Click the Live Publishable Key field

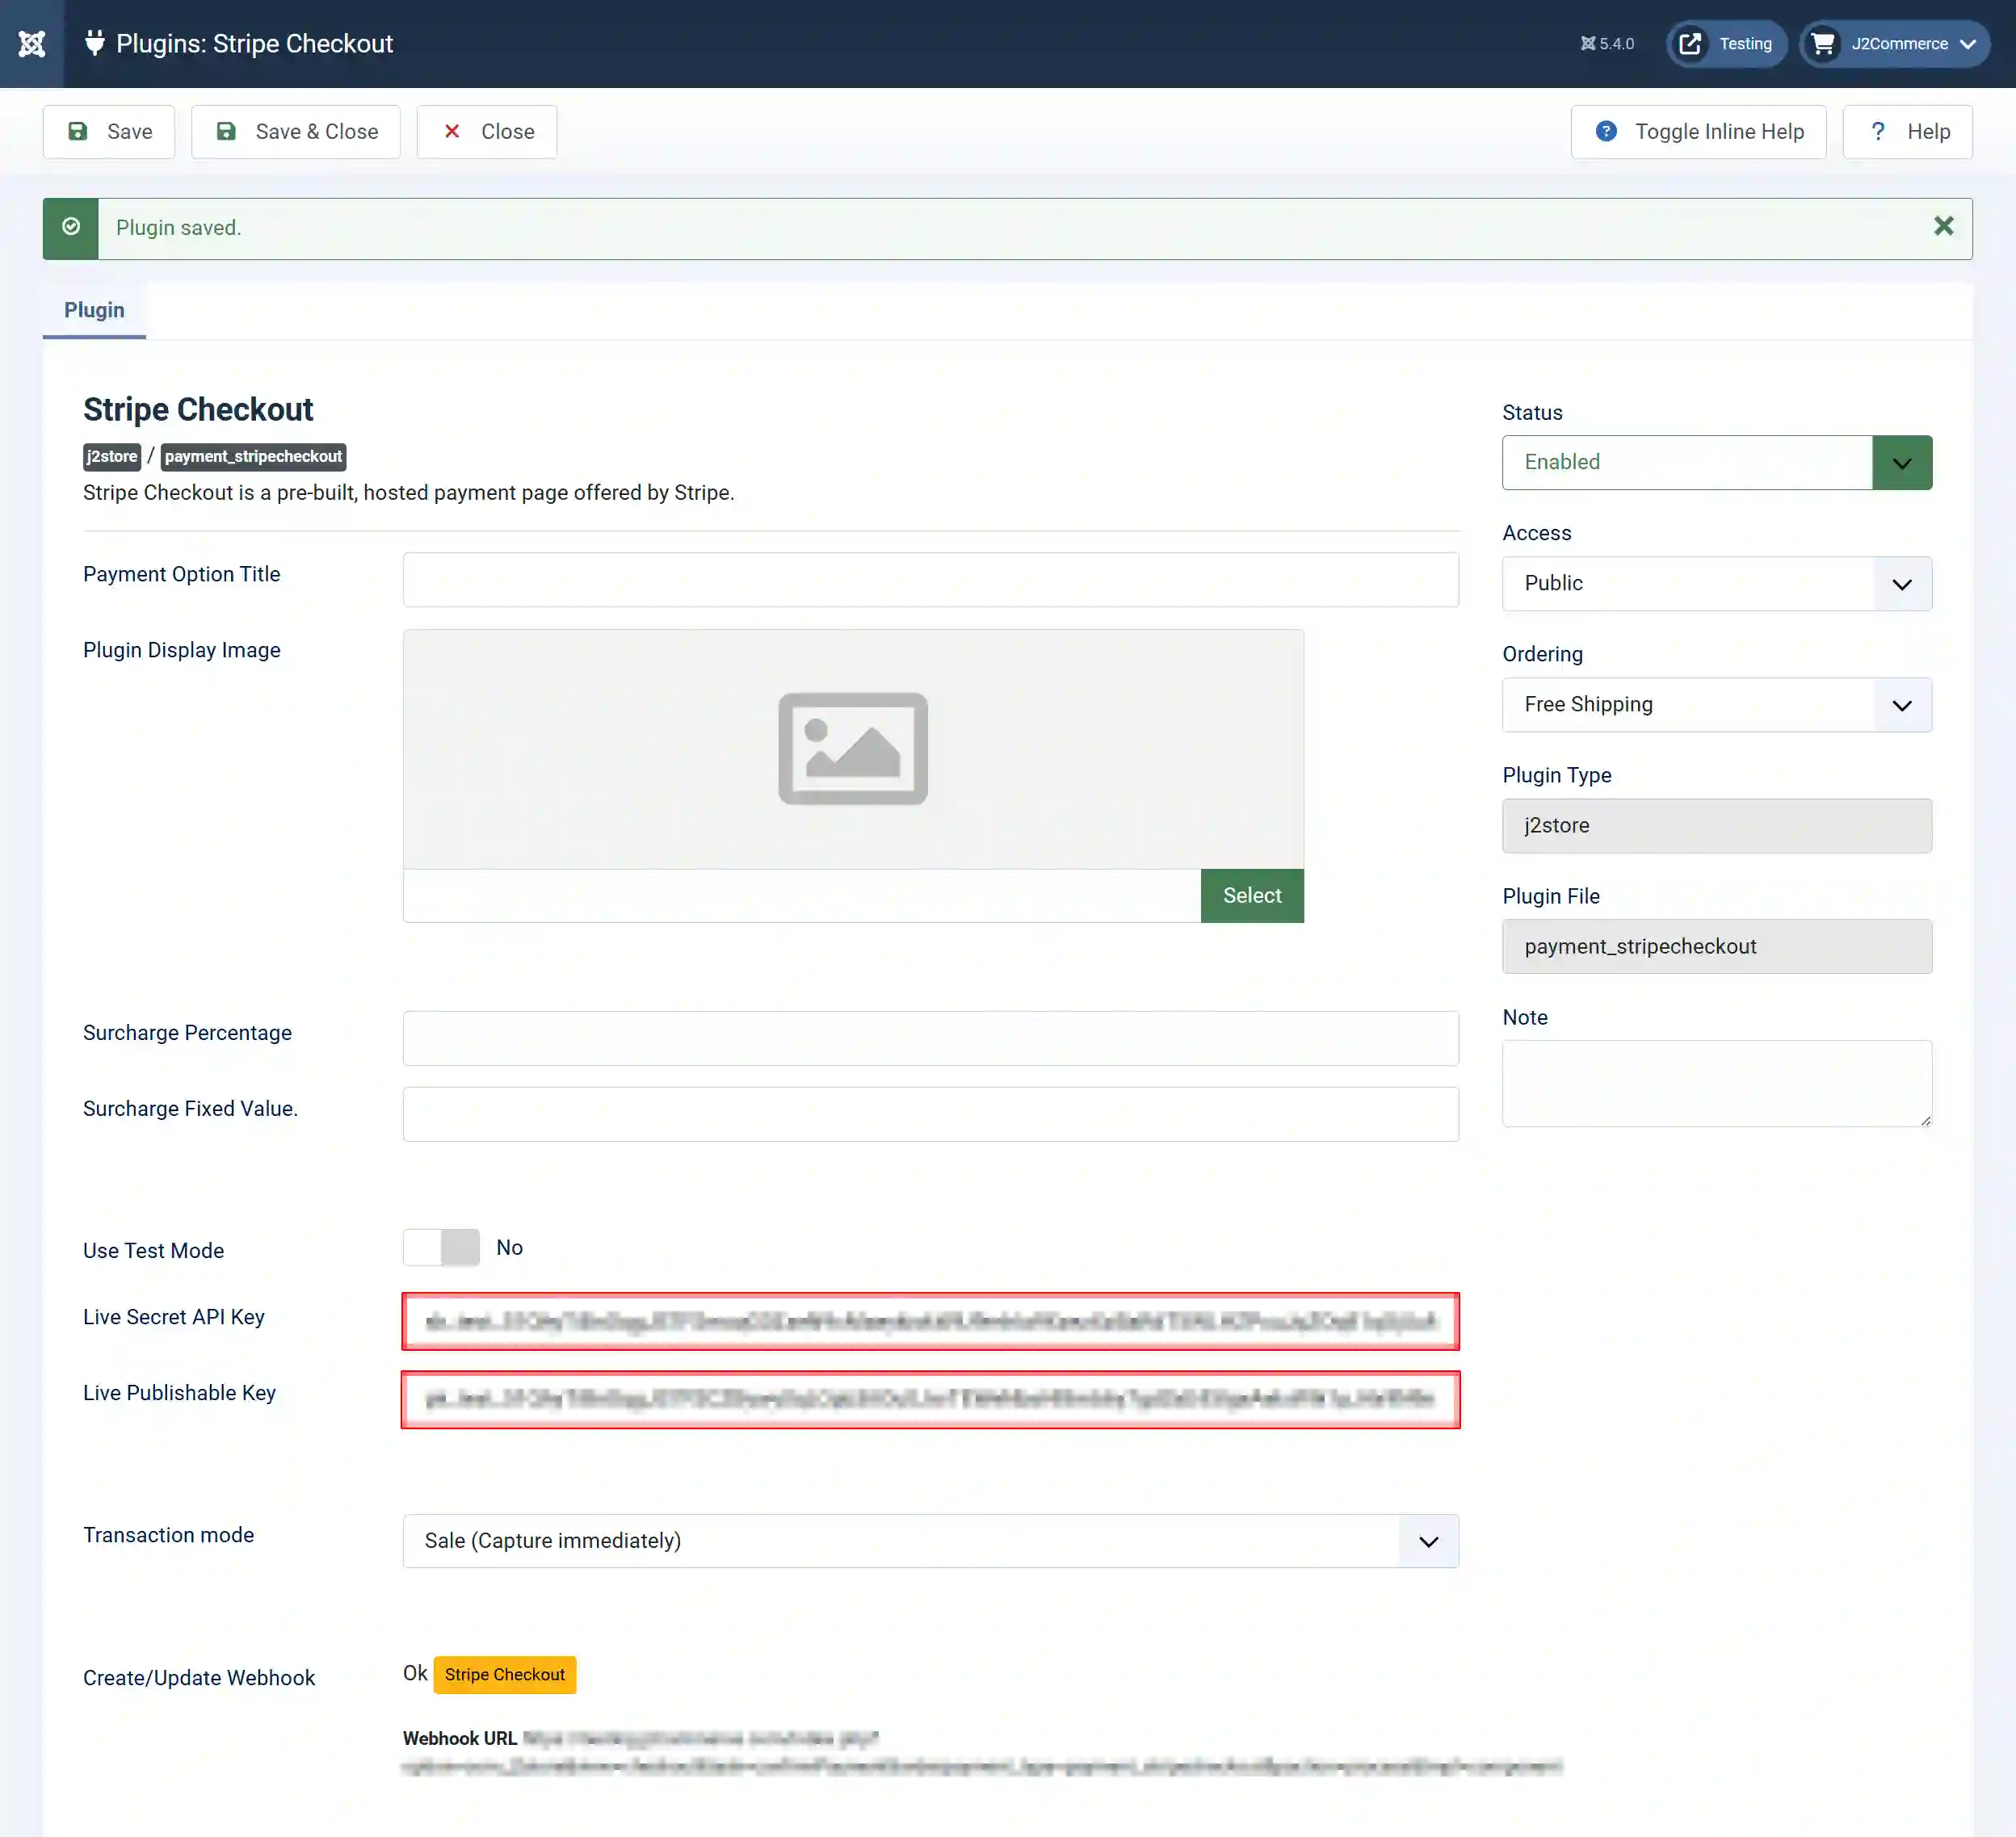pos(930,1399)
